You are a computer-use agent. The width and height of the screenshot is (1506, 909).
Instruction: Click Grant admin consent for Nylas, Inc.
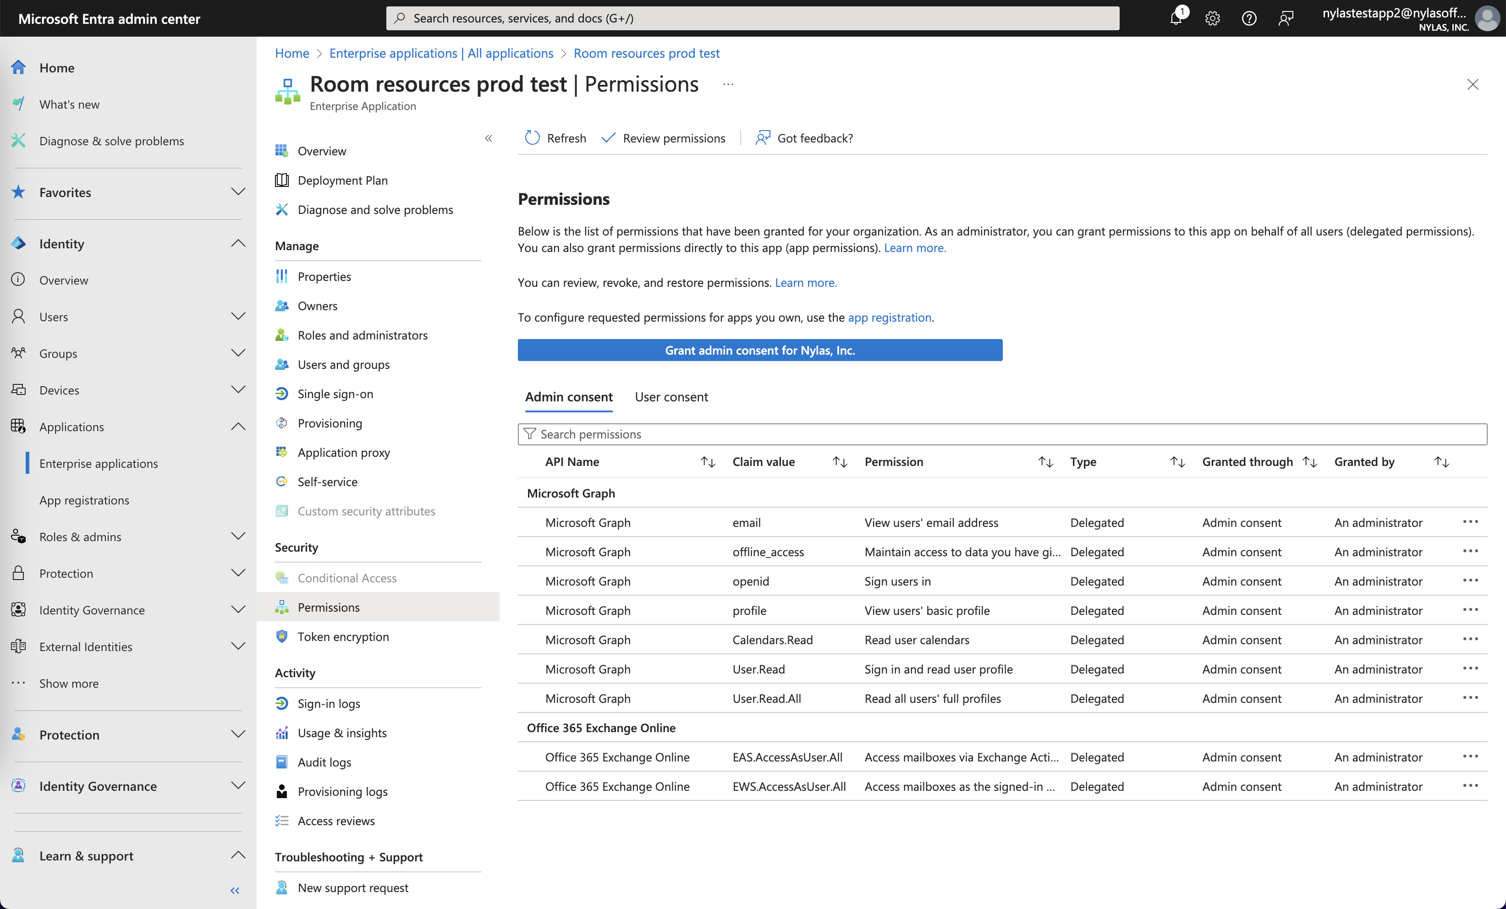(760, 350)
